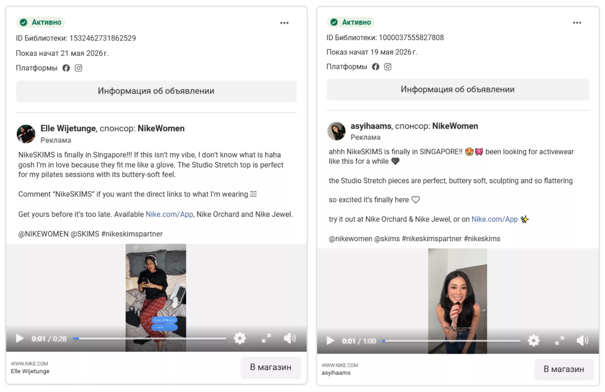Open video settings gear on asyihaams video
This screenshot has width=605, height=392.
534,341
